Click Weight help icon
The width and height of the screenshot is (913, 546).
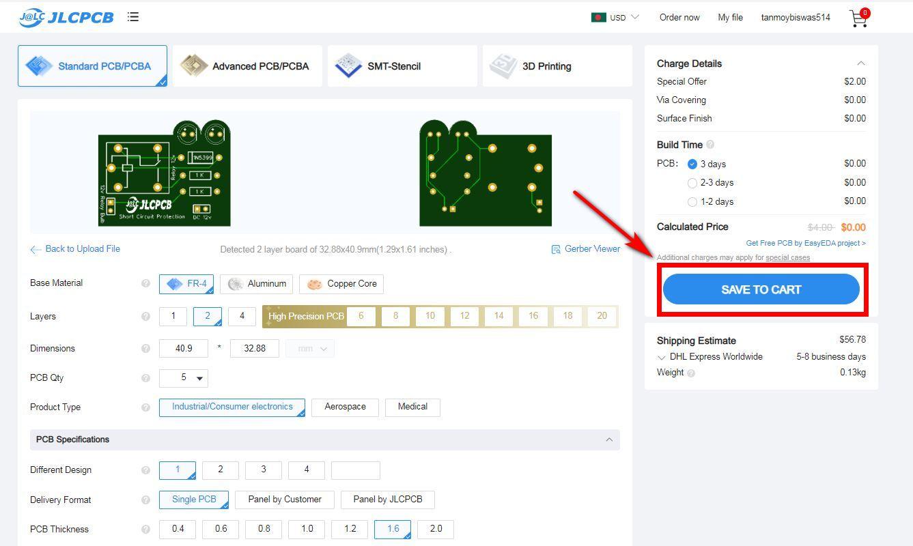click(691, 373)
